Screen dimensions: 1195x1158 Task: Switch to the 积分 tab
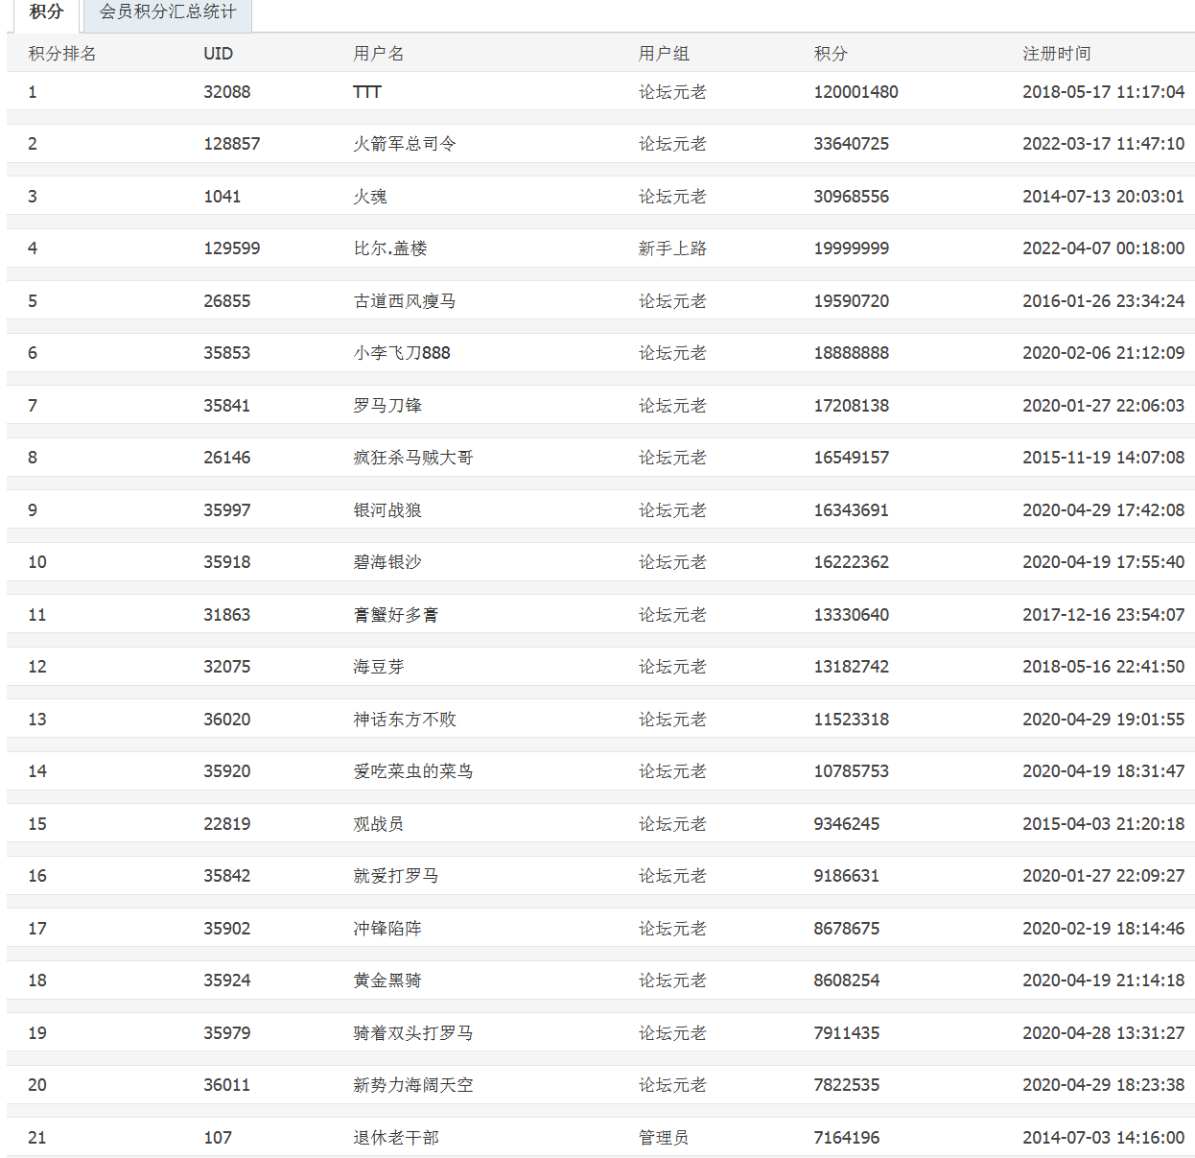pos(46,12)
